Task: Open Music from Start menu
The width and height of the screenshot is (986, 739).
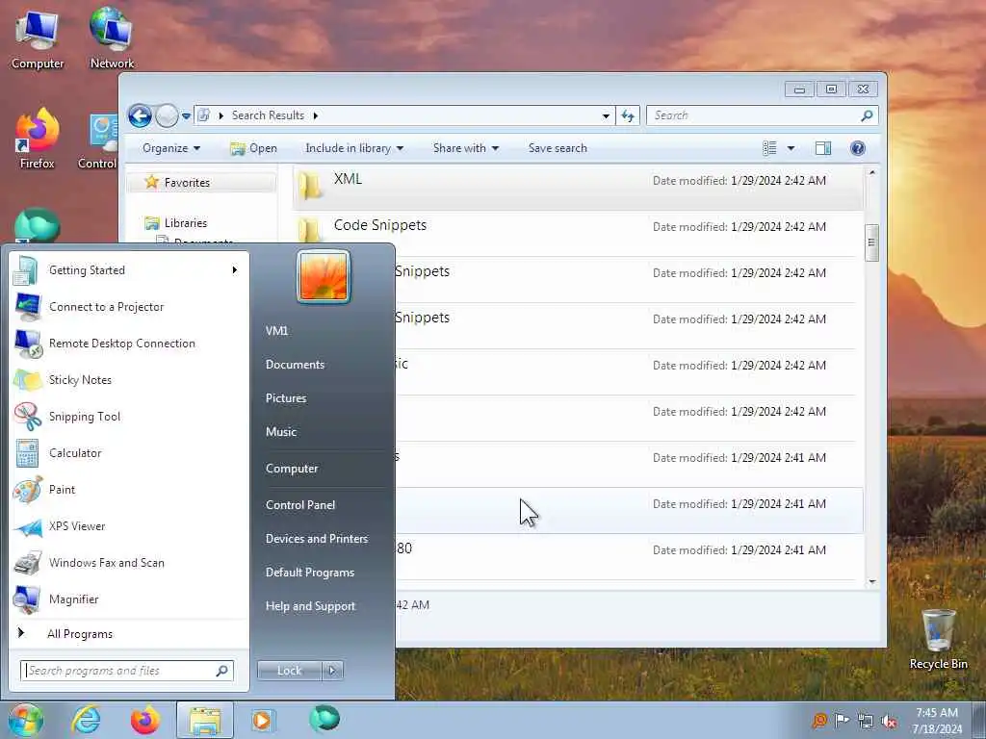Action: point(281,432)
